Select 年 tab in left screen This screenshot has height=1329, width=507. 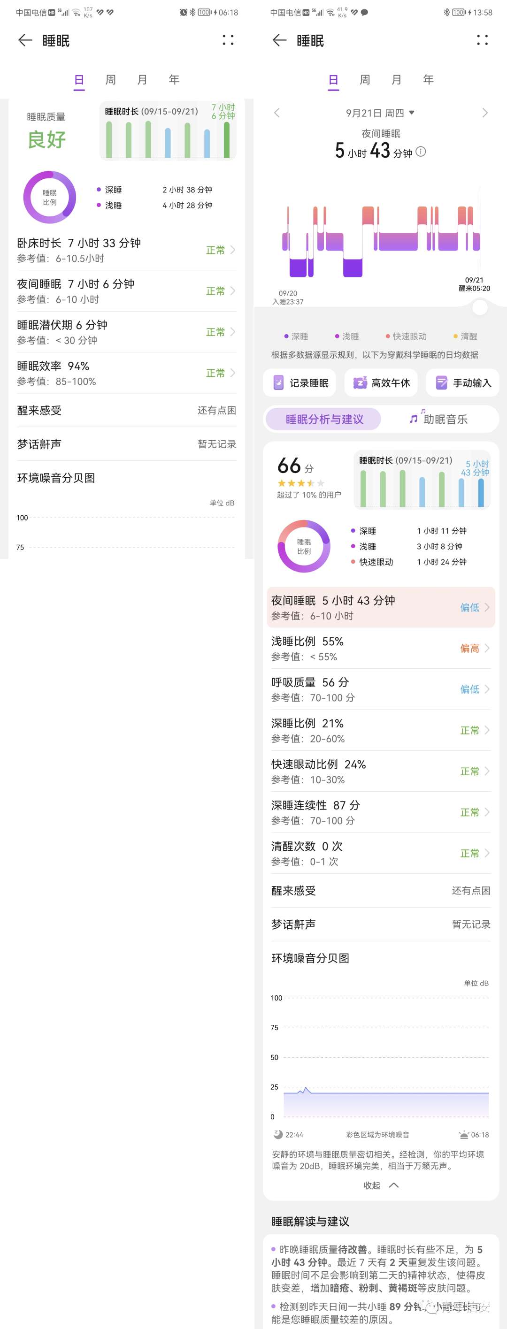pos(174,79)
